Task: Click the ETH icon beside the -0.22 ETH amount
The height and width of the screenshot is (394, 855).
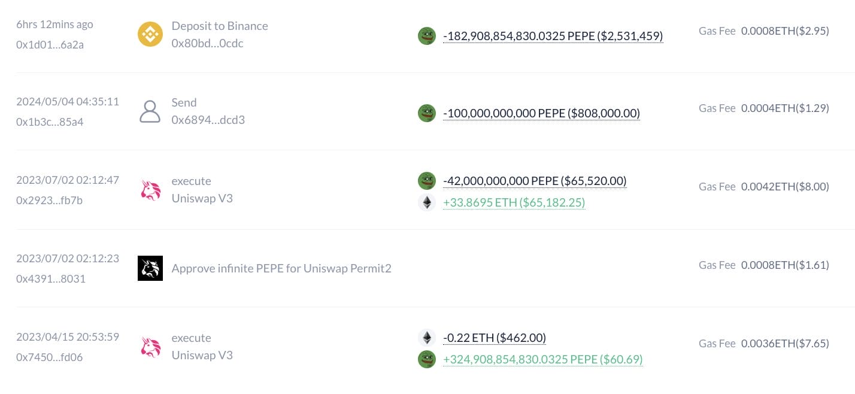Action: 426,338
